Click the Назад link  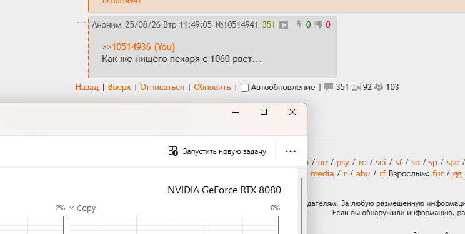[x=87, y=88]
